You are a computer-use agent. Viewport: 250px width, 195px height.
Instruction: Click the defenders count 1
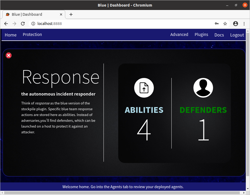203,130
